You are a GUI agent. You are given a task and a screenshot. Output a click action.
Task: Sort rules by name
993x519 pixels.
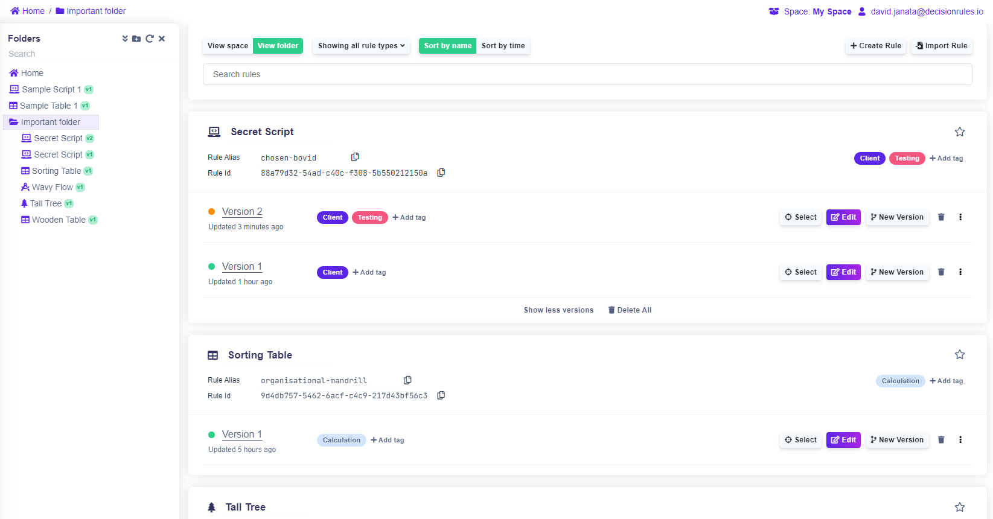448,46
